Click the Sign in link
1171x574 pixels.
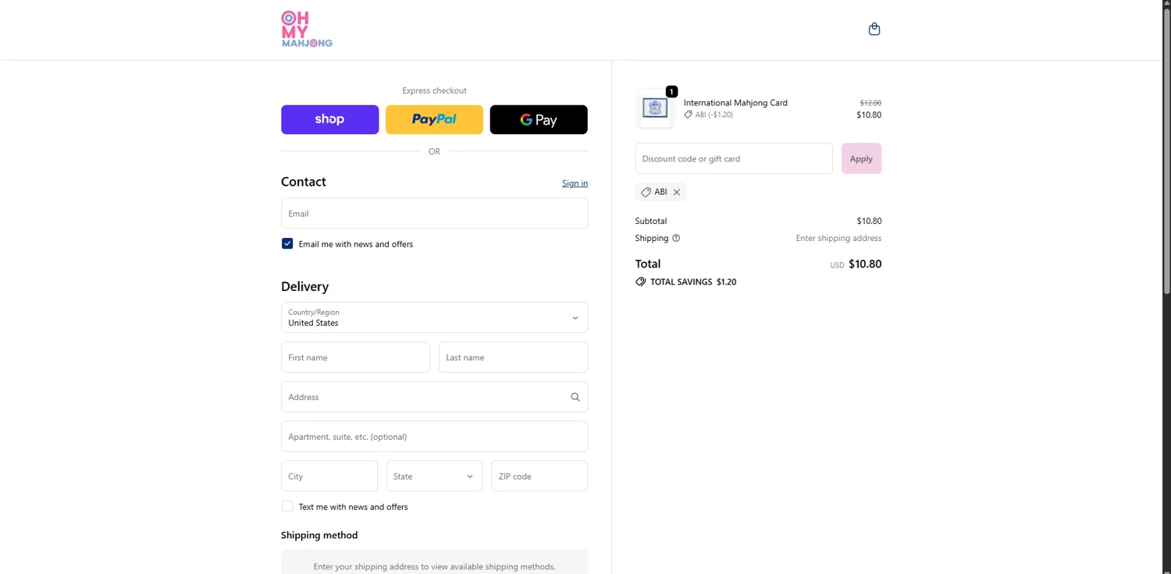[x=575, y=183]
